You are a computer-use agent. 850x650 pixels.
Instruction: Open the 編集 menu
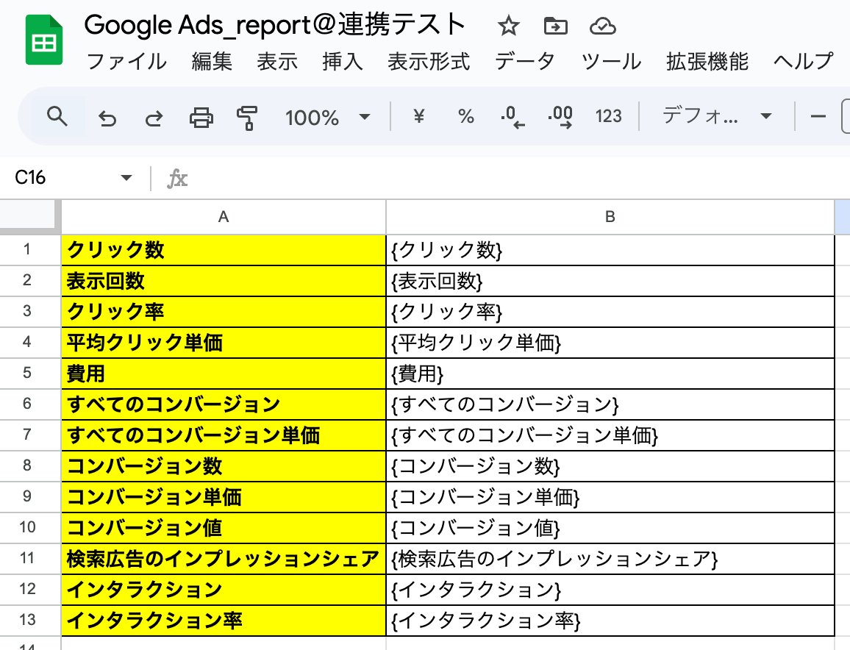coord(212,61)
